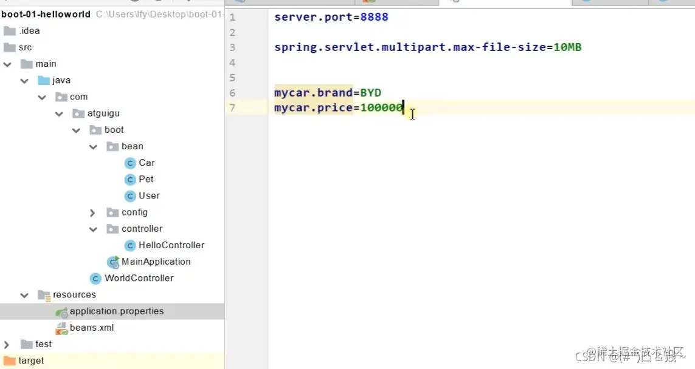The image size is (695, 369).
Task: Click line number 7 in gutter
Action: tap(233, 108)
